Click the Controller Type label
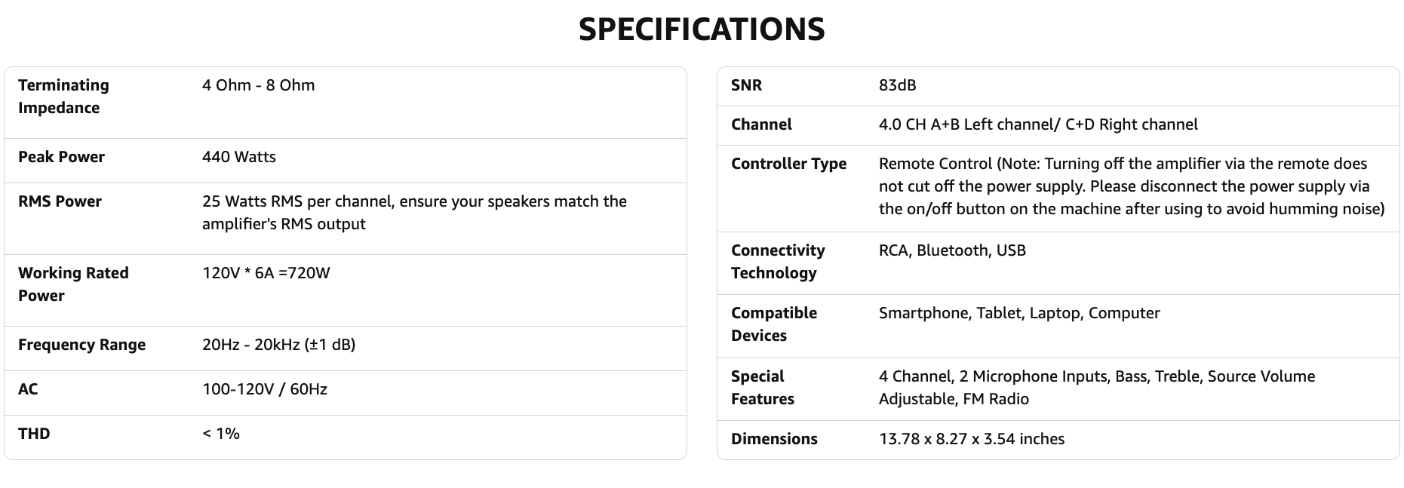This screenshot has width=1404, height=488. 788,164
